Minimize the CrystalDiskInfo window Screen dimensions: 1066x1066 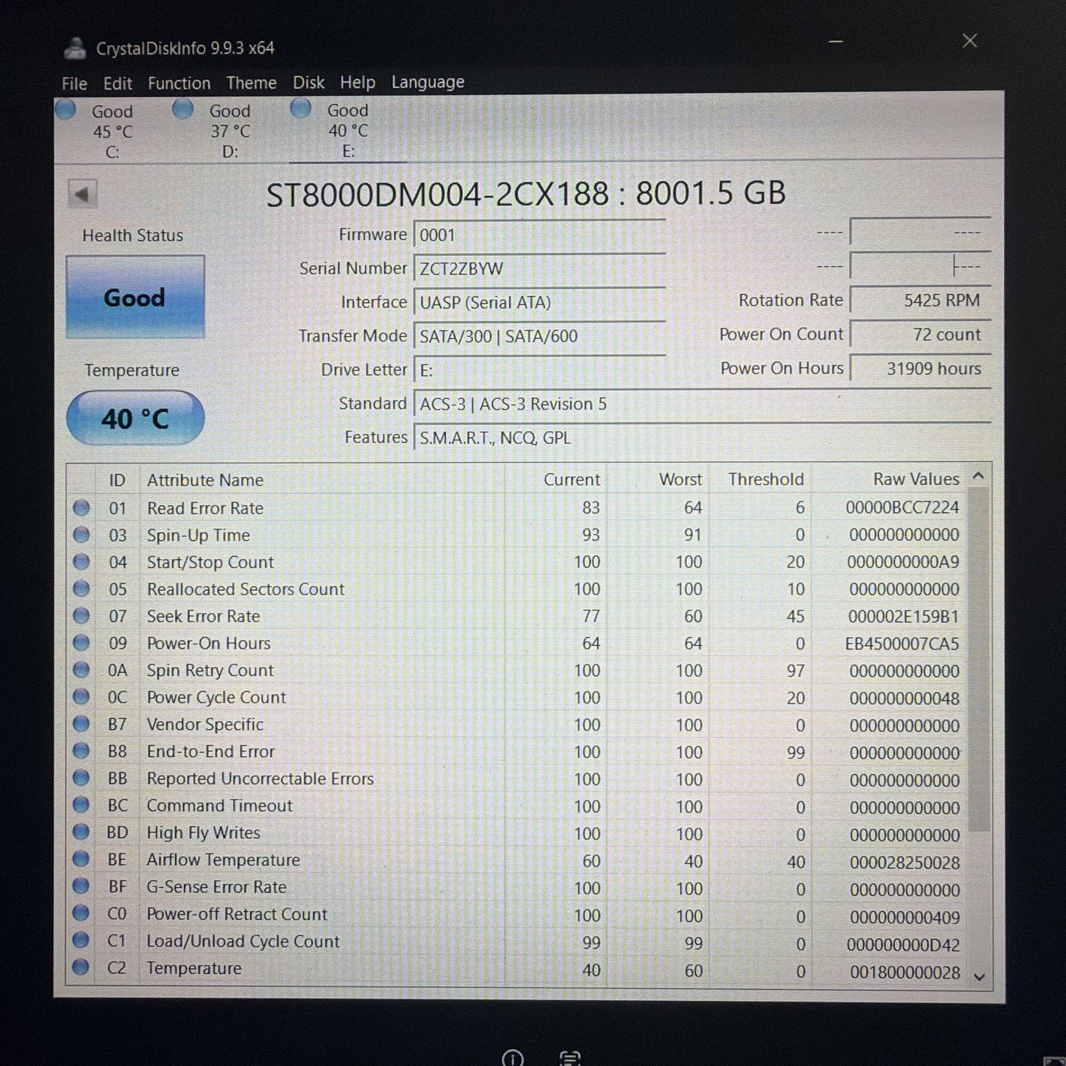point(835,41)
